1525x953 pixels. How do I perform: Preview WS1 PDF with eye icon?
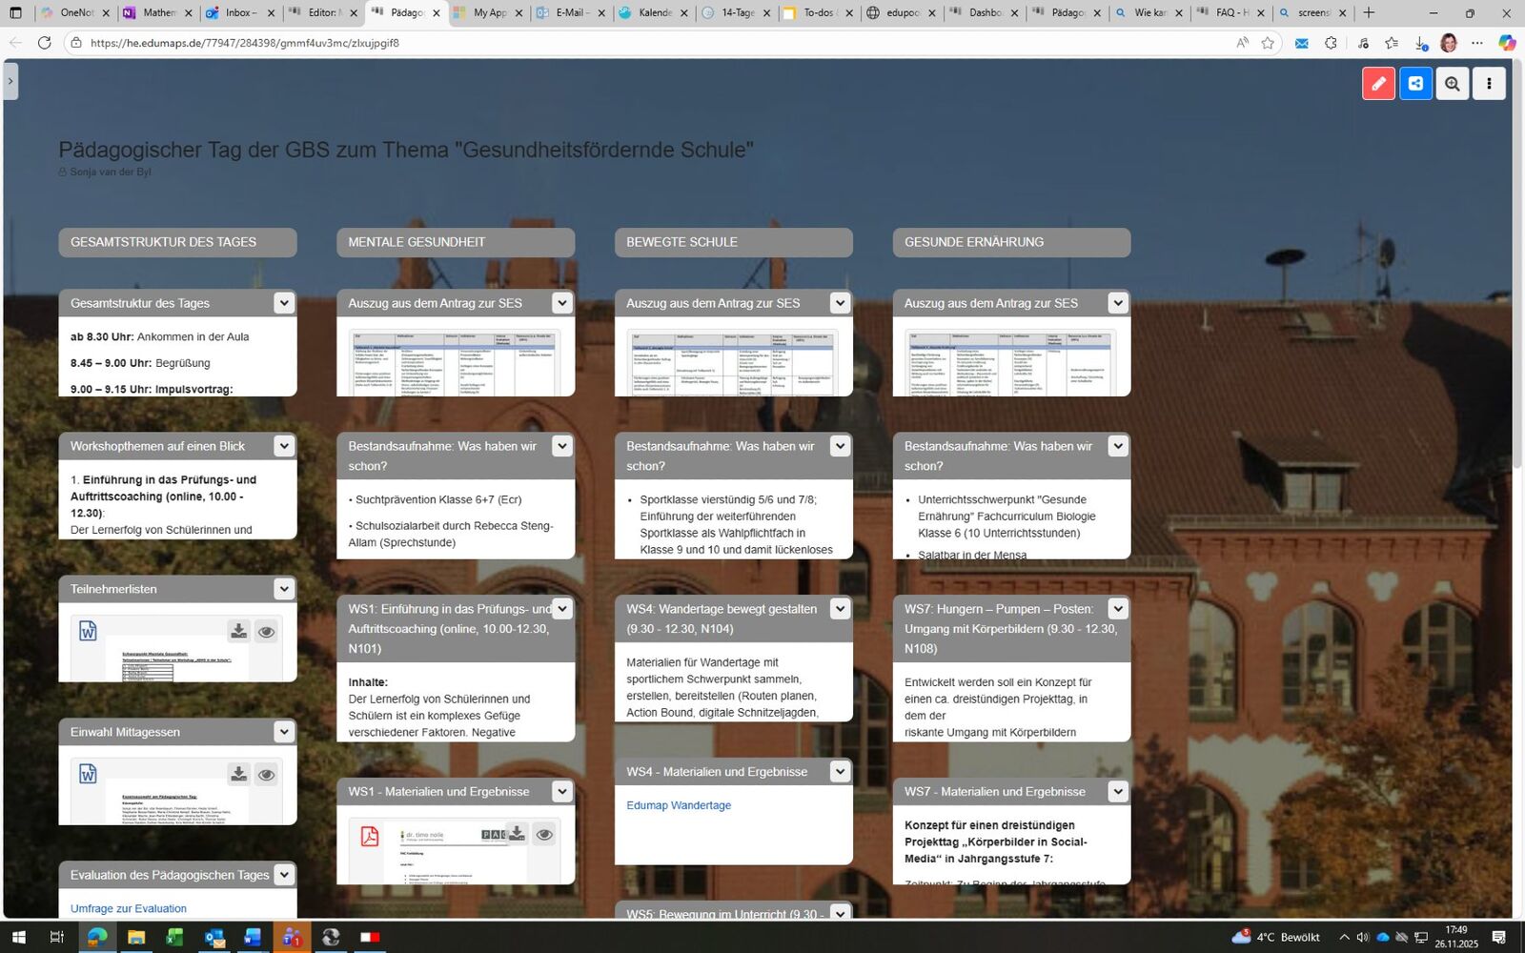click(x=544, y=834)
